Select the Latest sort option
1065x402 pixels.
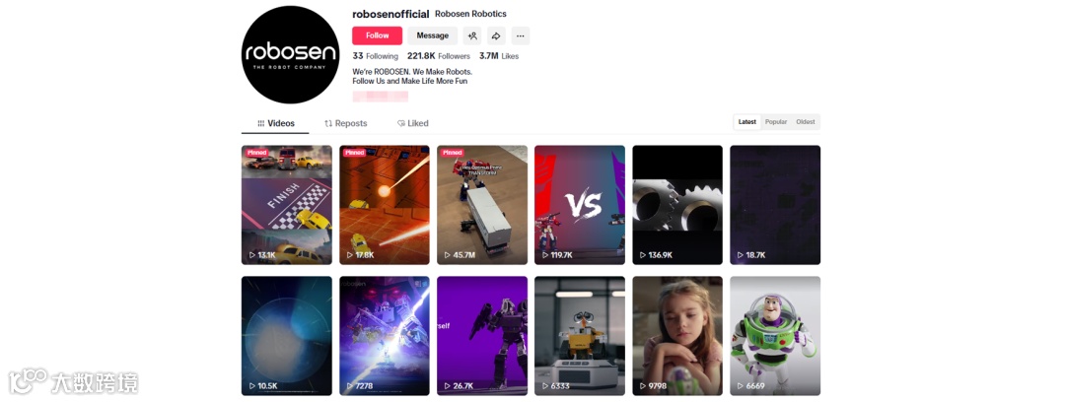[x=747, y=122]
